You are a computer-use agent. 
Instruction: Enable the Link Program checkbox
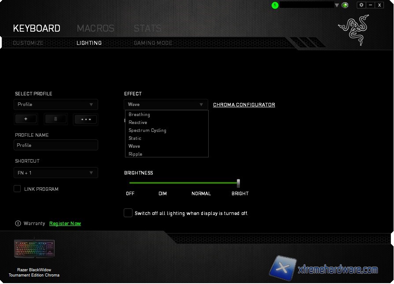click(x=17, y=189)
